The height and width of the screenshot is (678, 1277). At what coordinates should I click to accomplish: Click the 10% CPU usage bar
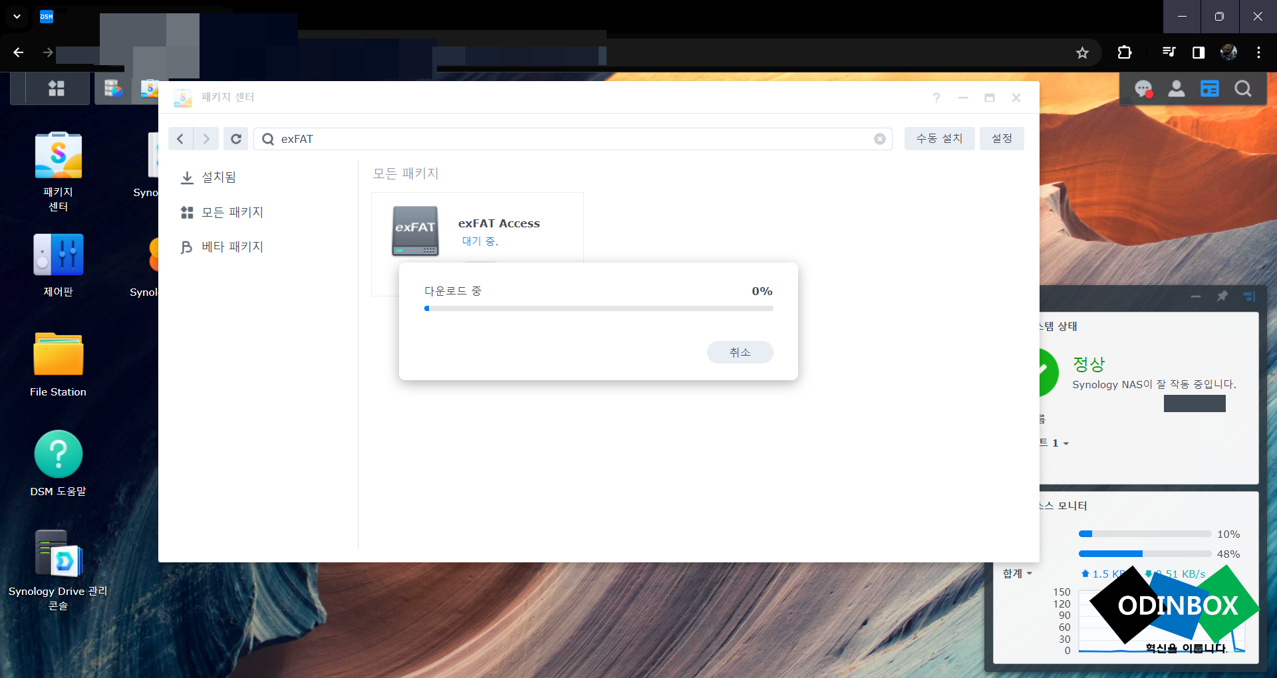point(1145,534)
